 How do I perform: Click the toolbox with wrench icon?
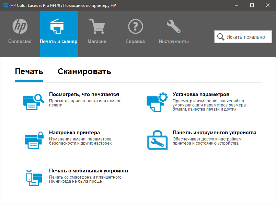pyautogui.click(x=157, y=140)
